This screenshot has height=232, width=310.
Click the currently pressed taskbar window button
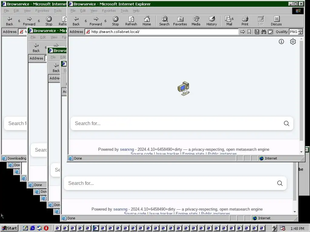click(x=96, y=228)
